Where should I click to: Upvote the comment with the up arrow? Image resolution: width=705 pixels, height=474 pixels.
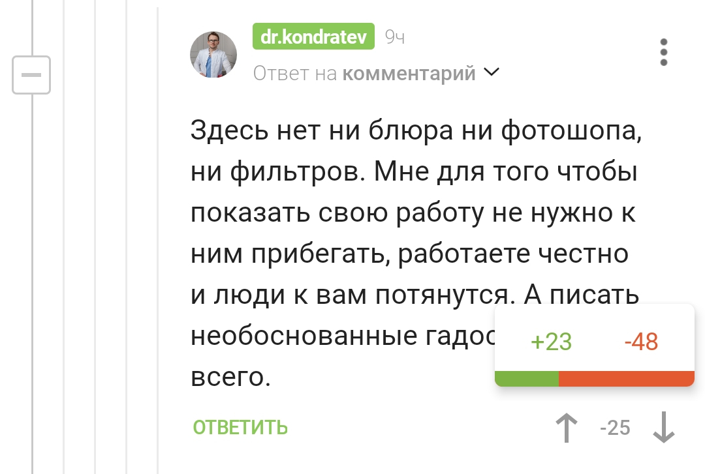567,428
